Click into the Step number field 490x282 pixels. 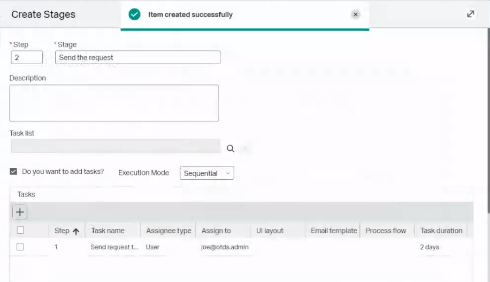[27, 57]
